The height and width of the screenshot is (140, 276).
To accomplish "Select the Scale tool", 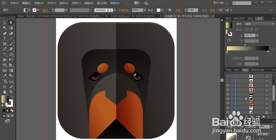I will (11, 55).
